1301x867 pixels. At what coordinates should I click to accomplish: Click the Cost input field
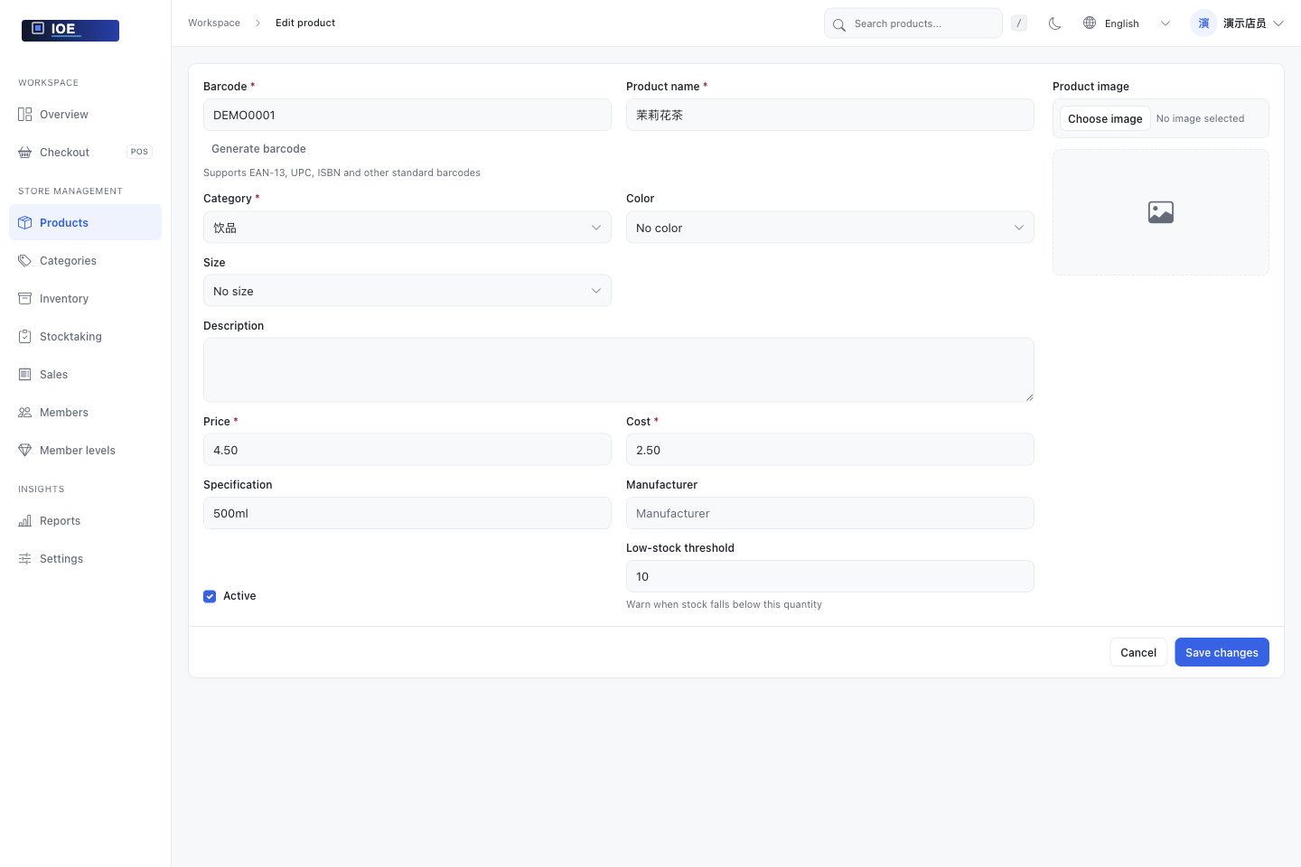click(830, 450)
